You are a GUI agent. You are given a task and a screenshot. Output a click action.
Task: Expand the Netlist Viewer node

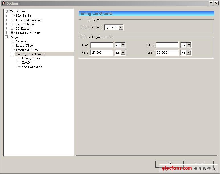pos(12,33)
